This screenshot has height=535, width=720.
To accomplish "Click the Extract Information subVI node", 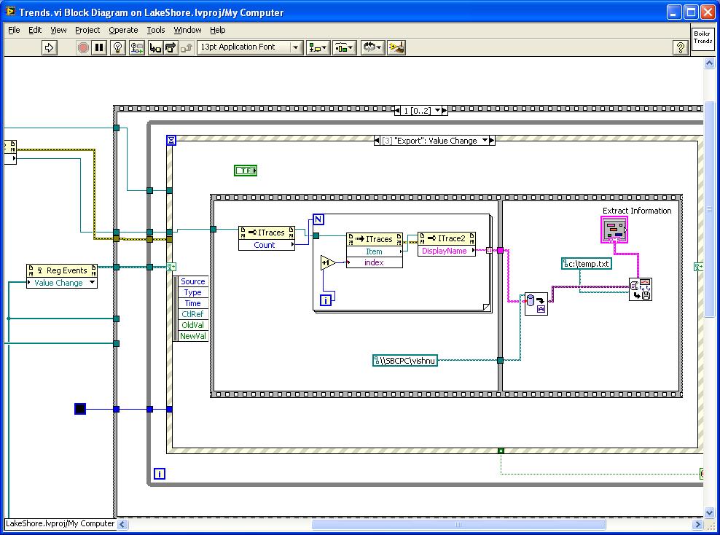I will click(614, 230).
